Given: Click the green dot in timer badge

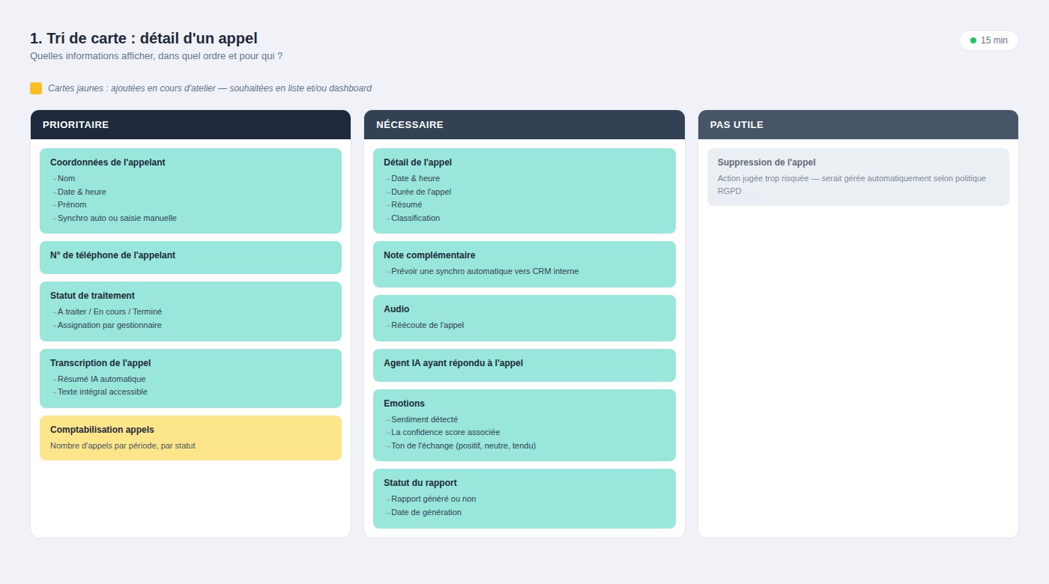Looking at the screenshot, I should click(973, 40).
